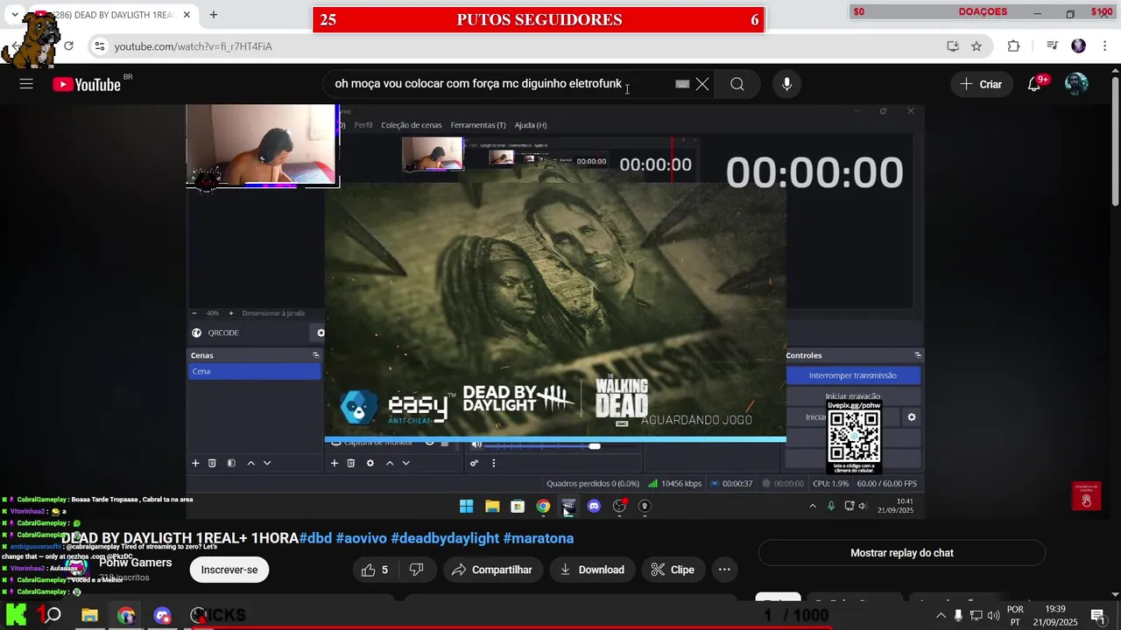Open a new browser tab

click(214, 14)
